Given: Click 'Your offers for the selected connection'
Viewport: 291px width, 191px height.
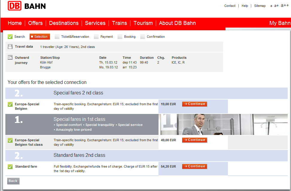Looking at the screenshot, I should click(x=47, y=82).
